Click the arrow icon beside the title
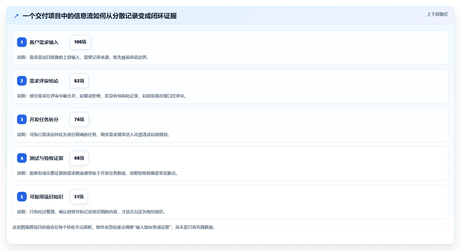This screenshot has width=461, height=251. [16, 16]
